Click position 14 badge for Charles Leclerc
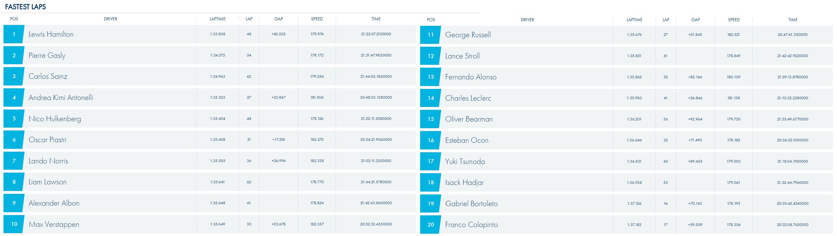 pyautogui.click(x=430, y=98)
